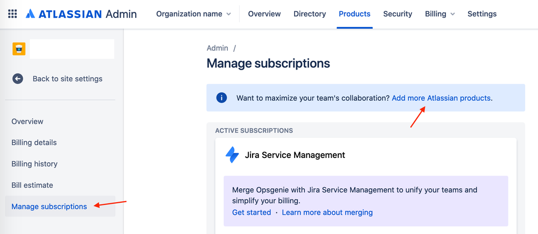This screenshot has width=538, height=234.
Task: Click the back arrow circle icon
Action: pos(17,79)
